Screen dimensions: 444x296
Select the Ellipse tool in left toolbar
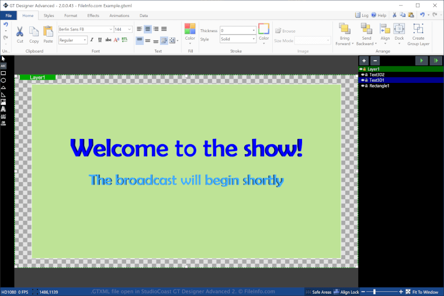4,81
